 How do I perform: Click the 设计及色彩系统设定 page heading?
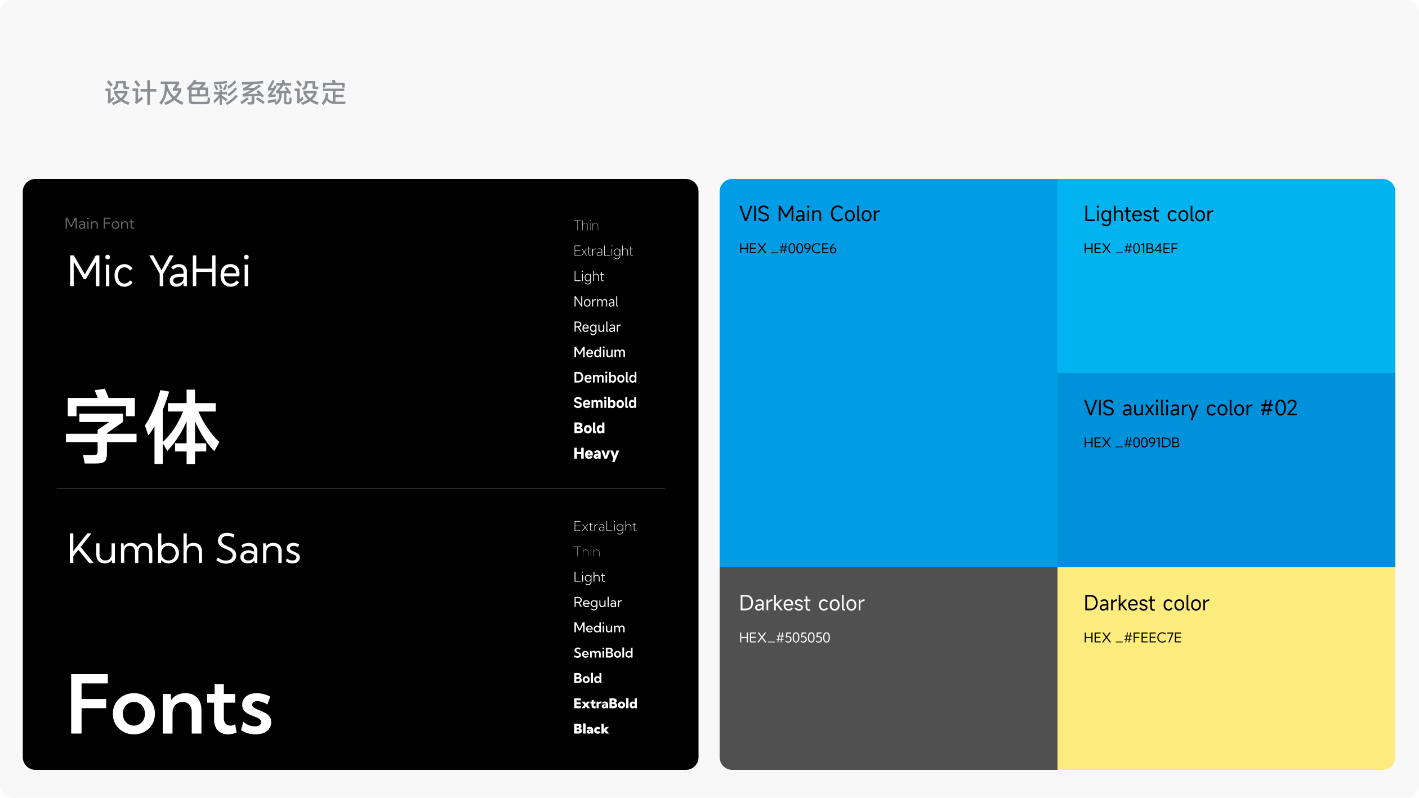225,93
